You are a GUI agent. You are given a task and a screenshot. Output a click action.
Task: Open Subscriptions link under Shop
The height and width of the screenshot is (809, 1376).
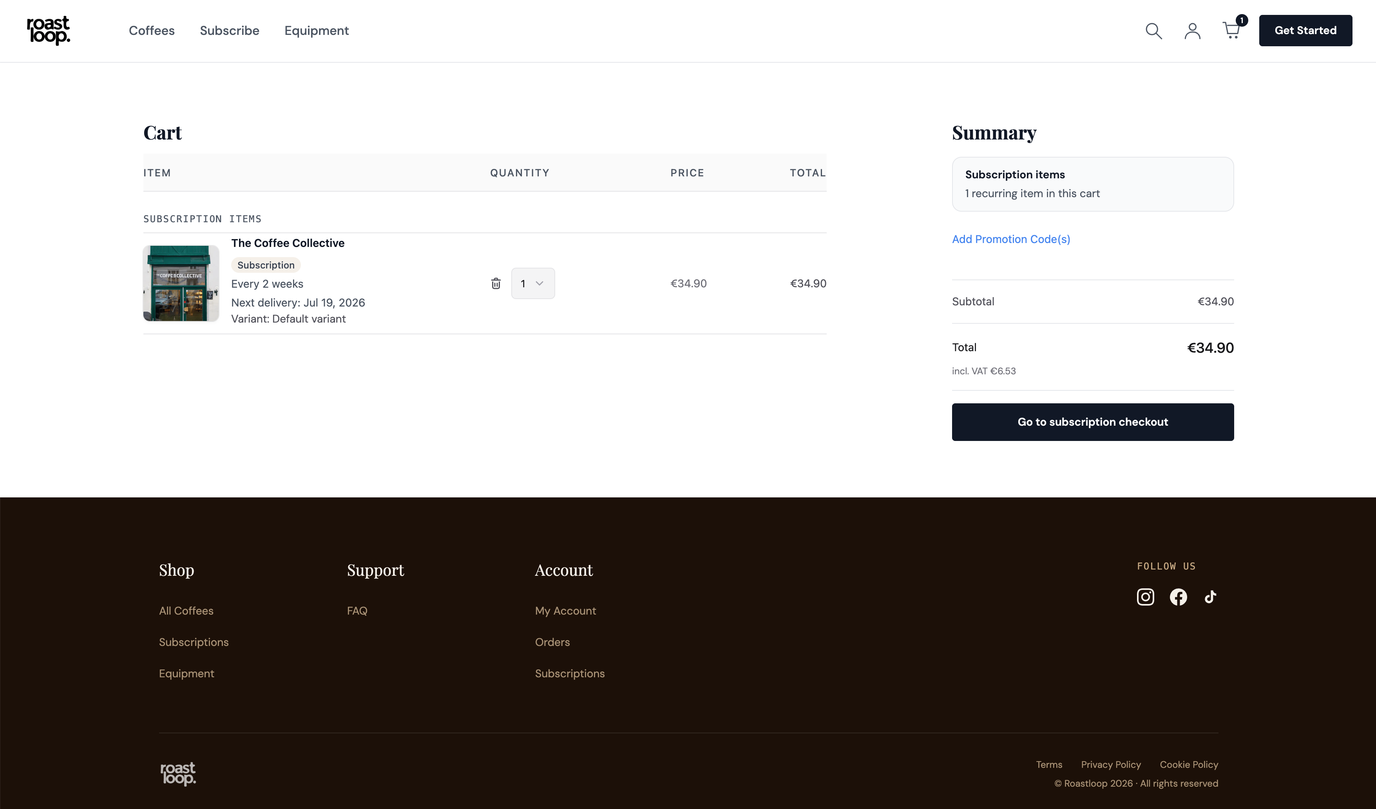click(194, 642)
